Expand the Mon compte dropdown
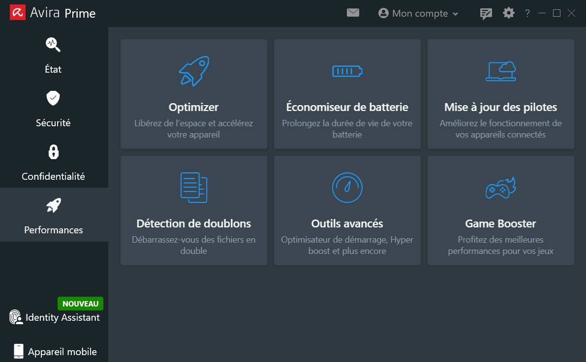This screenshot has width=586, height=362. (x=418, y=13)
